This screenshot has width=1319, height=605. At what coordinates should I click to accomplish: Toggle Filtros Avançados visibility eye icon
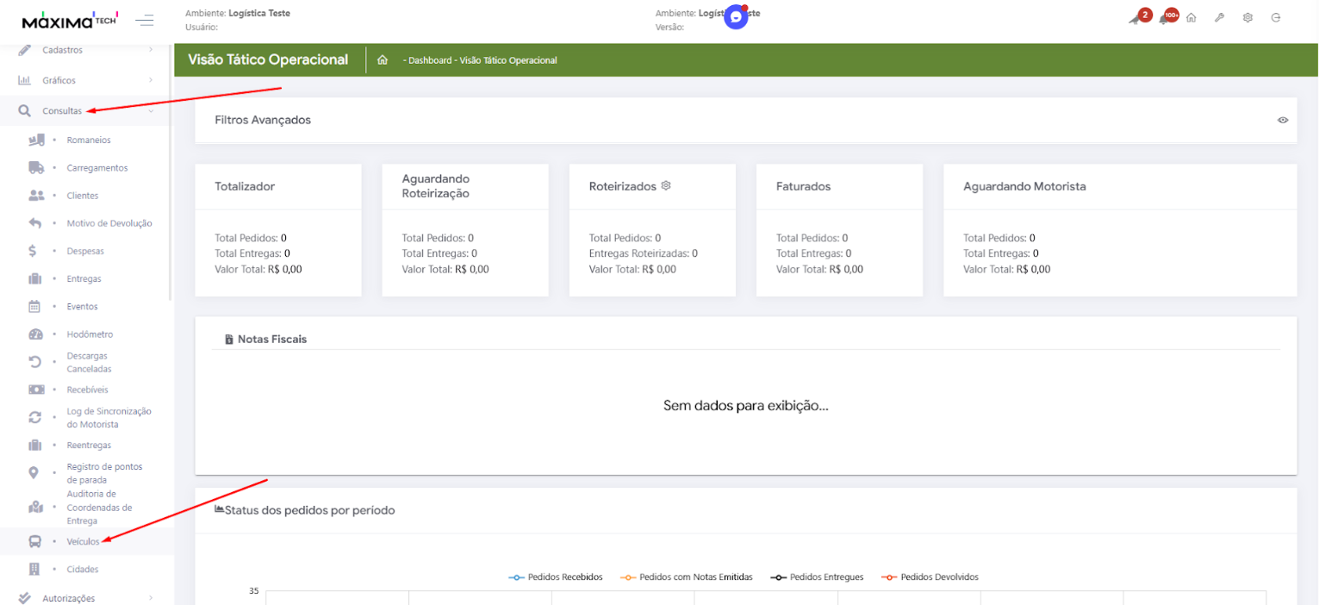tap(1283, 120)
